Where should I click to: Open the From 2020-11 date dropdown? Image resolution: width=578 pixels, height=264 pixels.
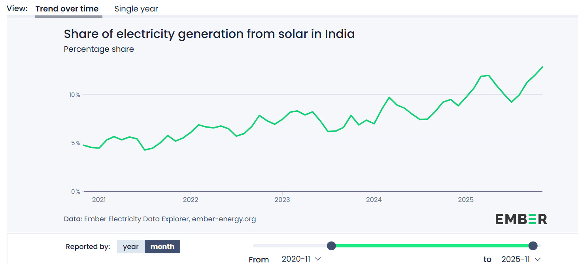click(301, 259)
